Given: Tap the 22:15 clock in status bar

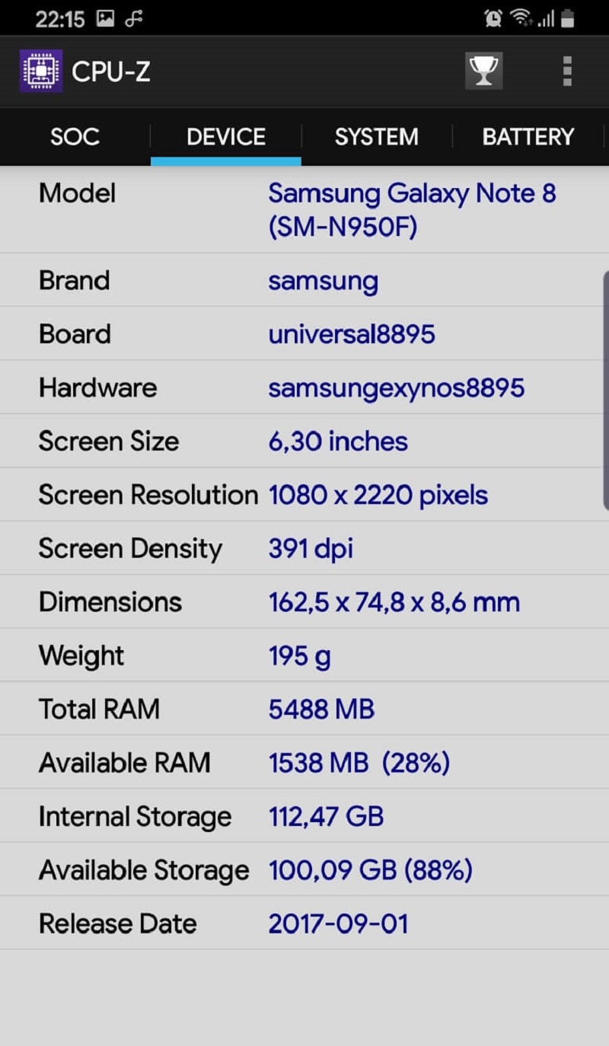Looking at the screenshot, I should pos(59,19).
